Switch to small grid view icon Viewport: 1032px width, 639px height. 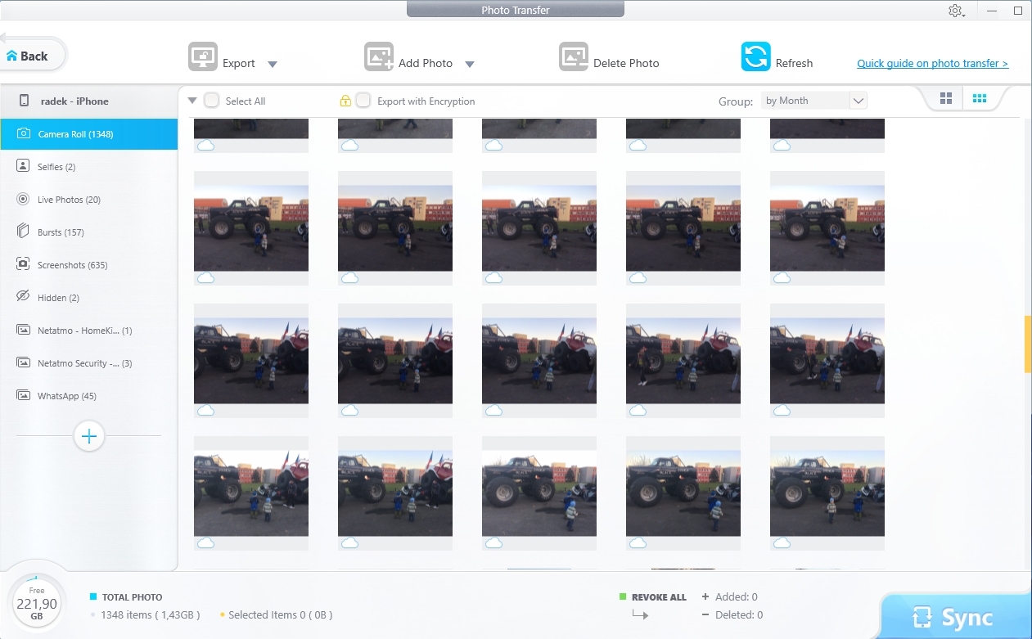979,99
